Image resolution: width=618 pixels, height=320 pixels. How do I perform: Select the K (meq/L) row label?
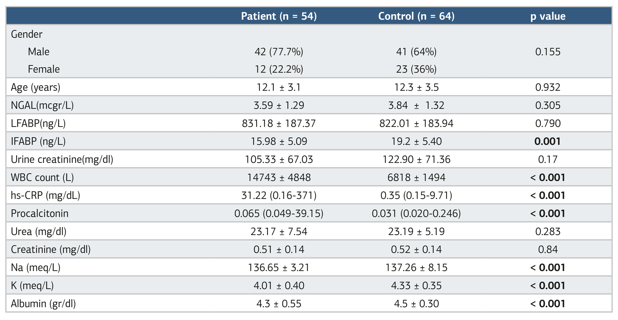[x=32, y=286]
